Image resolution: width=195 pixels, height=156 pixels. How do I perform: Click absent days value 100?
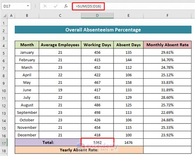click(128, 135)
